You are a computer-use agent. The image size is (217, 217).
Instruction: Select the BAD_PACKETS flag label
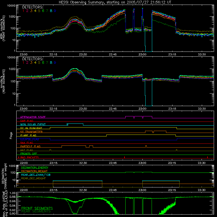(x=30, y=157)
